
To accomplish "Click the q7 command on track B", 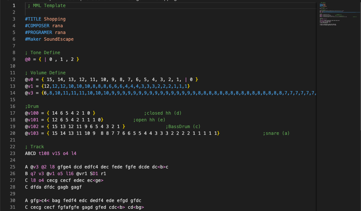I will (x=33, y=174).
